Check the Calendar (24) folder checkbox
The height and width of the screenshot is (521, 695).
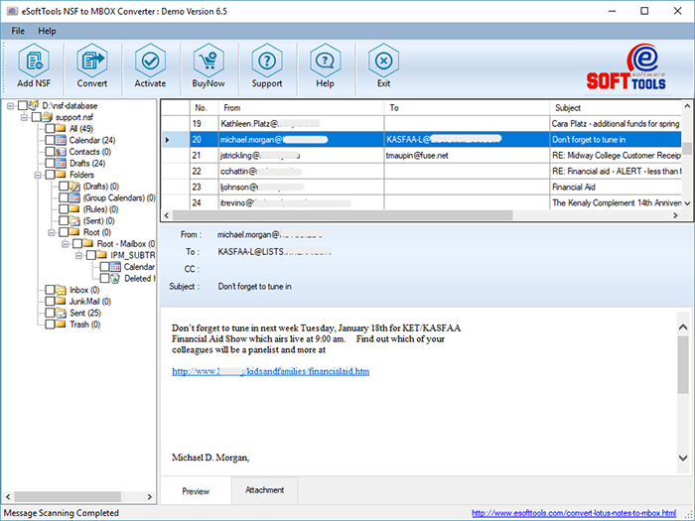click(x=49, y=140)
